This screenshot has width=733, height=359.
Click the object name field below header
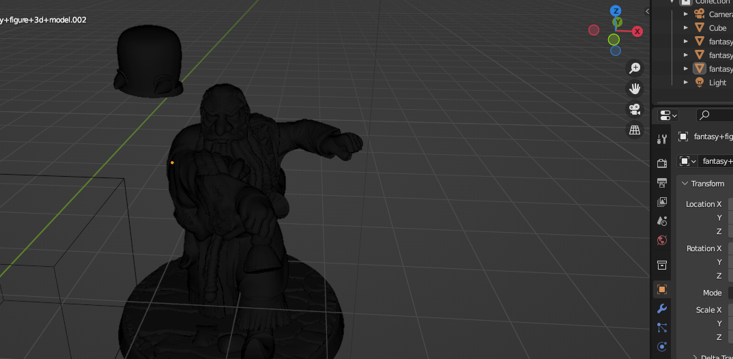point(715,161)
